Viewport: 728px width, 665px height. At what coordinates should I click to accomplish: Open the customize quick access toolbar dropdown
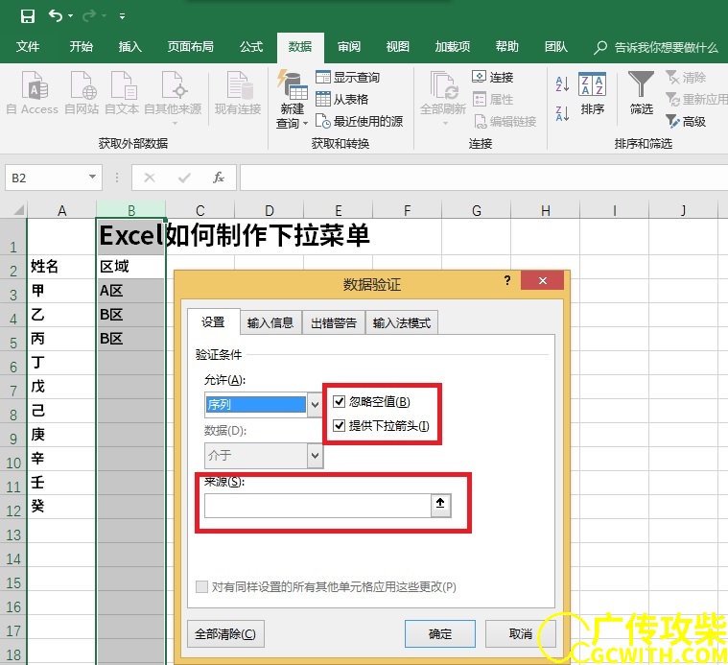122,16
